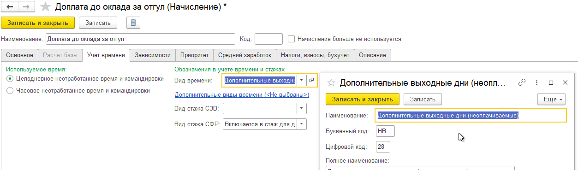The width and height of the screenshot is (578, 170).
Task: Go back with the left arrow
Action: (10, 7)
